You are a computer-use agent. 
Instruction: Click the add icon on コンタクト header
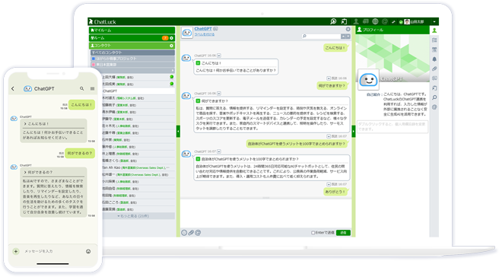point(172,46)
